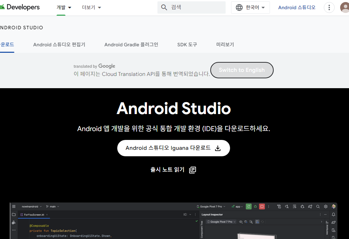Open the Layout Inspector panel options menu

pos(320,214)
